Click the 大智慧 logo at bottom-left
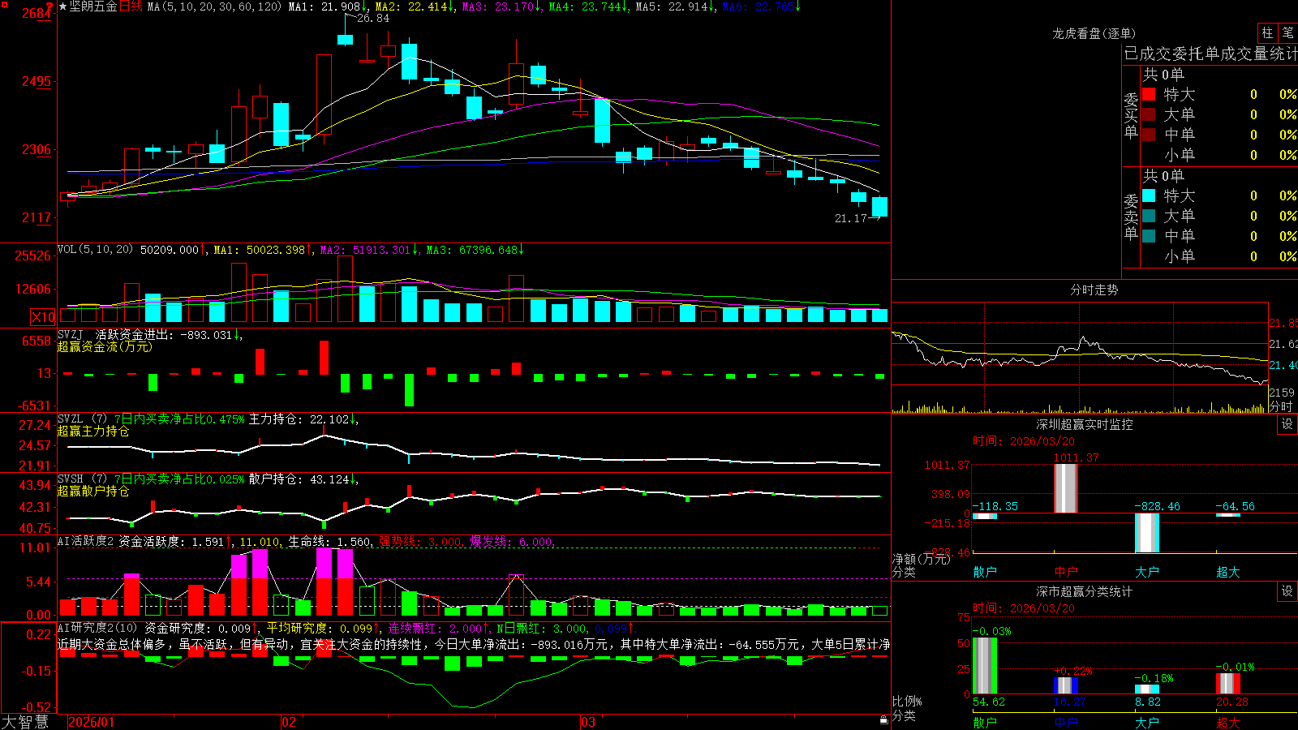Screen dimensions: 1298x730 tap(25, 722)
